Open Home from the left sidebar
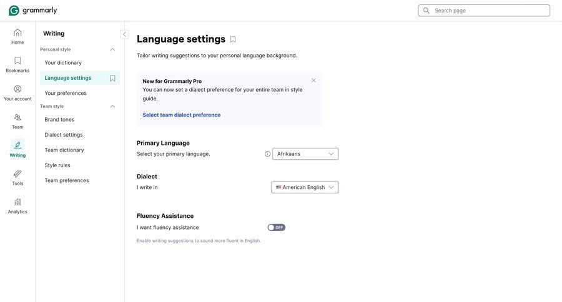This screenshot has height=302, width=562. 17,36
